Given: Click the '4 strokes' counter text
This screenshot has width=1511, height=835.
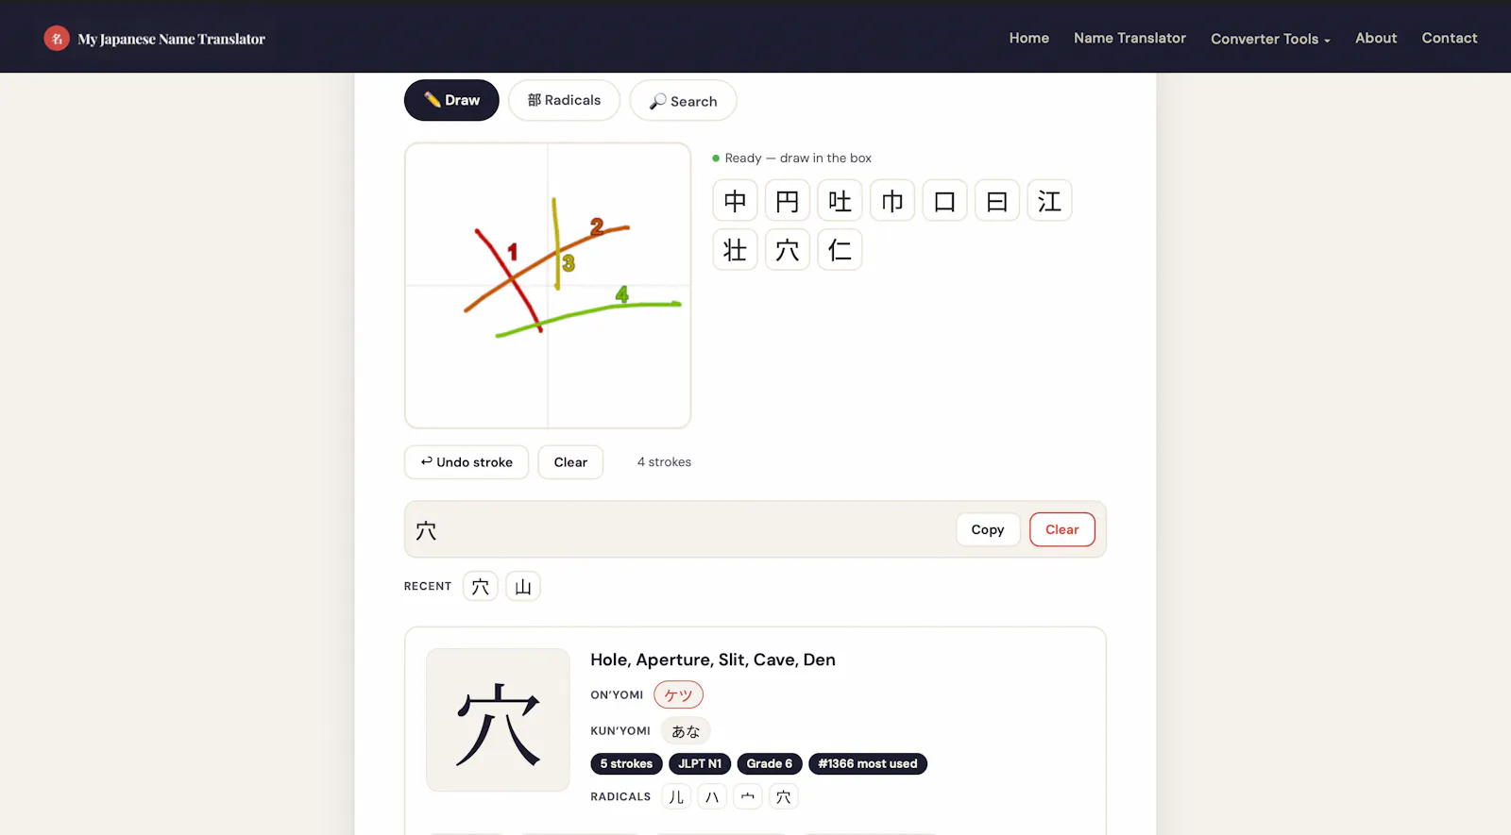Looking at the screenshot, I should [664, 462].
